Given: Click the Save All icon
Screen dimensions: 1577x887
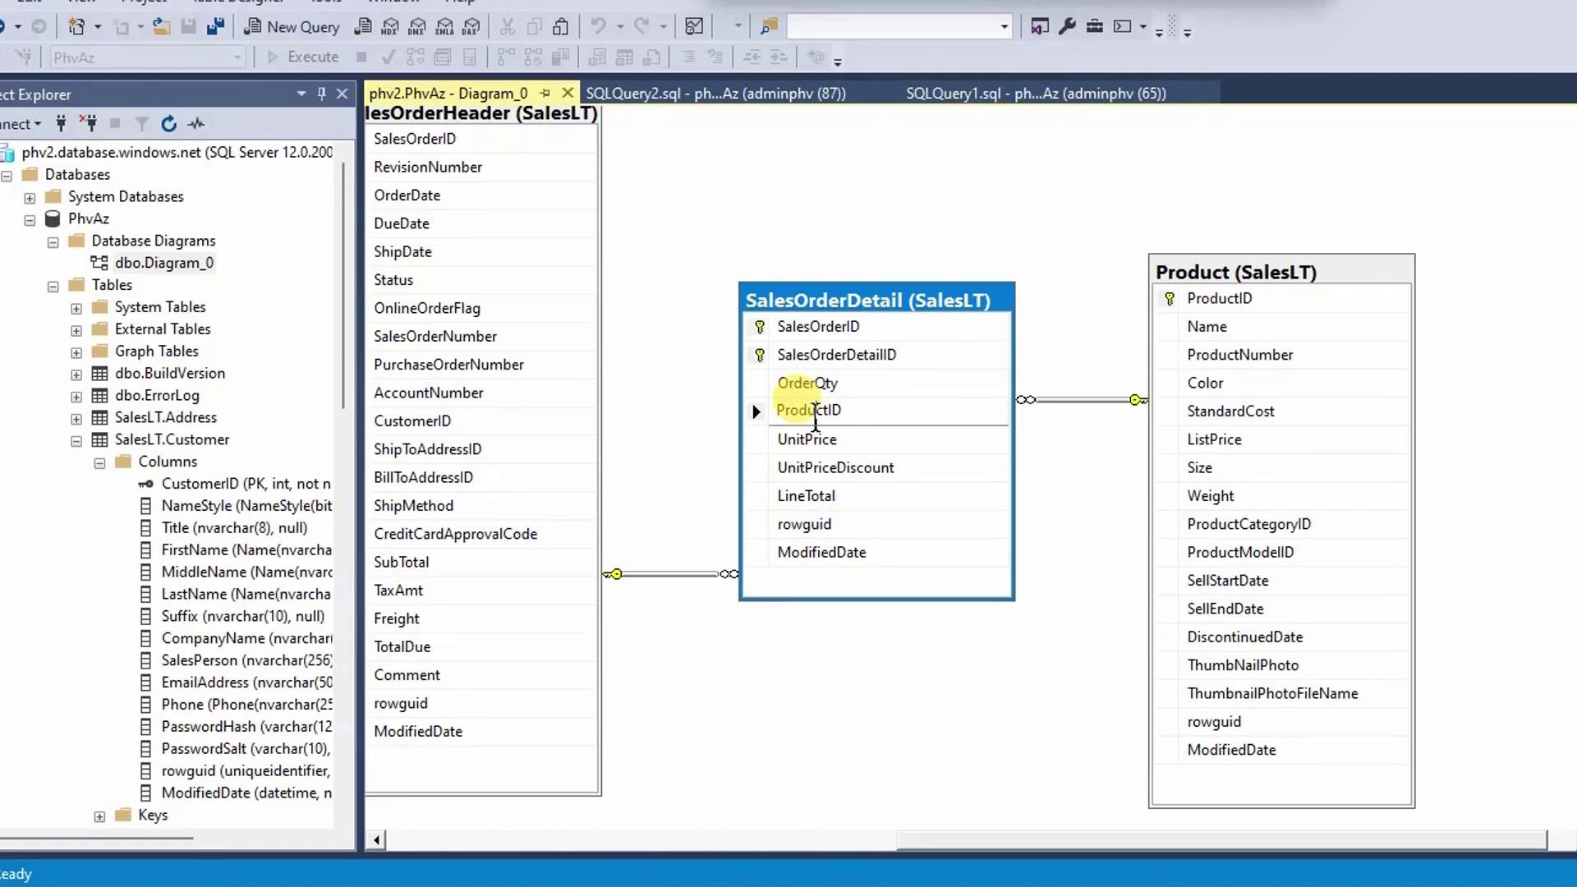Looking at the screenshot, I should (216, 27).
